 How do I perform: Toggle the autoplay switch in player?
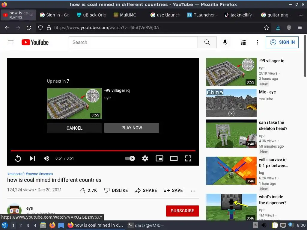[x=130, y=158]
